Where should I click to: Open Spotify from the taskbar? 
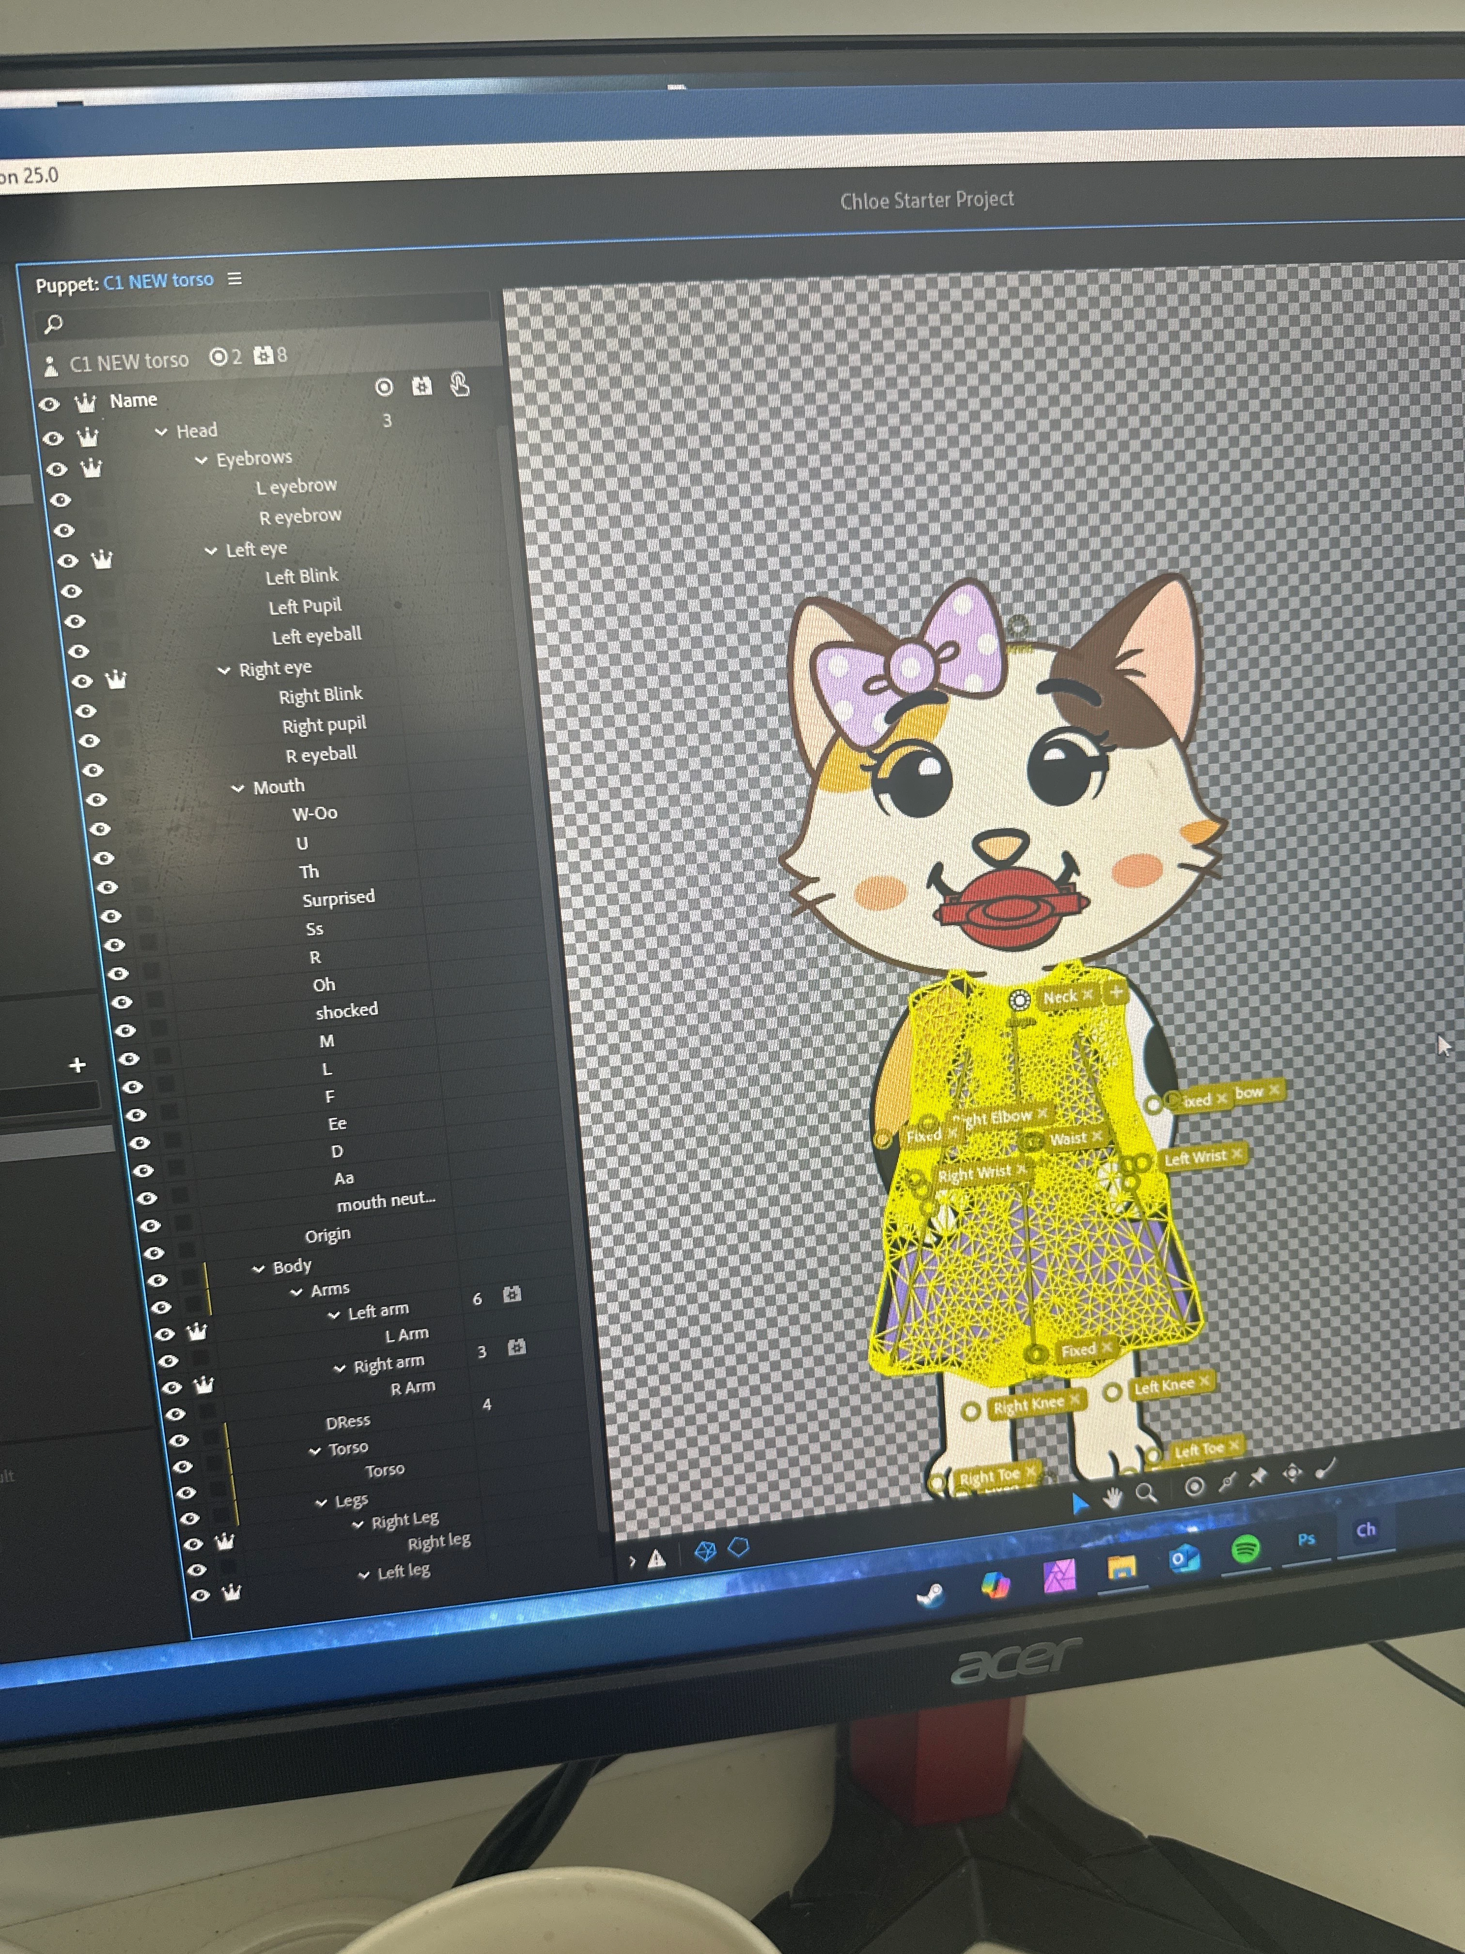(1245, 1548)
